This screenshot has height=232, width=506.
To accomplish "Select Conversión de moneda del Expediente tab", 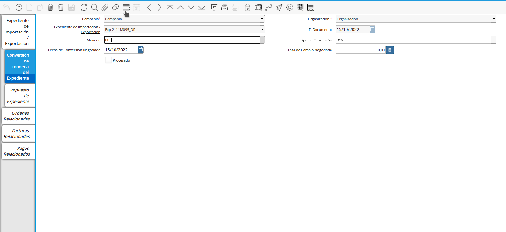I will tap(20, 67).
